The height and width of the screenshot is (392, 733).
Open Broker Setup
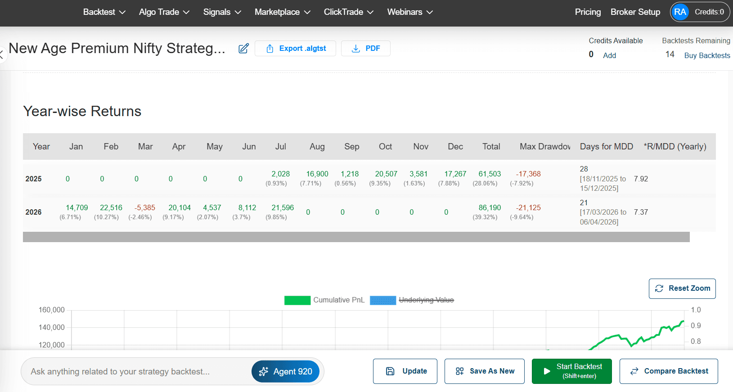pos(635,12)
